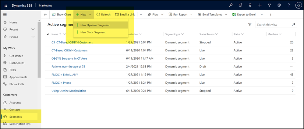The width and height of the screenshot is (304, 129).
Task: Open the CJ user account avatar
Action: [298, 5]
